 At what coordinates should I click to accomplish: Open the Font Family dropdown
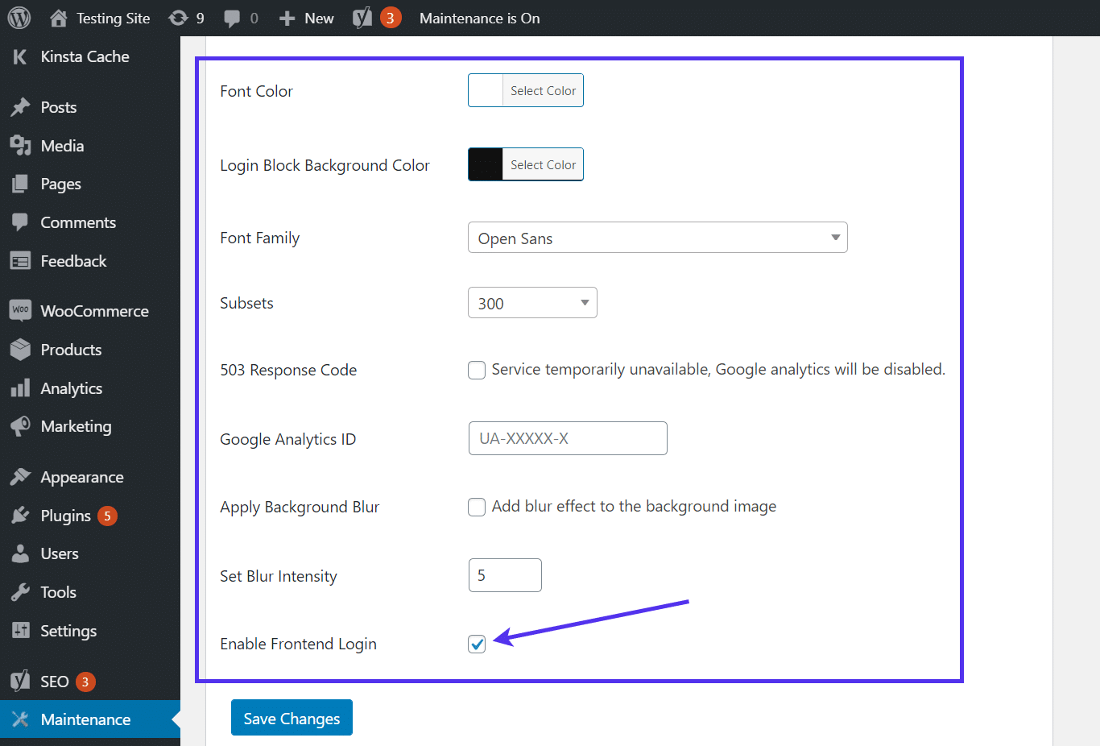[657, 238]
